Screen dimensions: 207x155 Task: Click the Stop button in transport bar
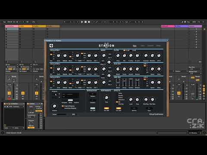coord(85,22)
